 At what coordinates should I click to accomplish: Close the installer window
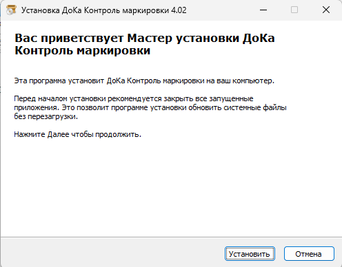coord(326,10)
